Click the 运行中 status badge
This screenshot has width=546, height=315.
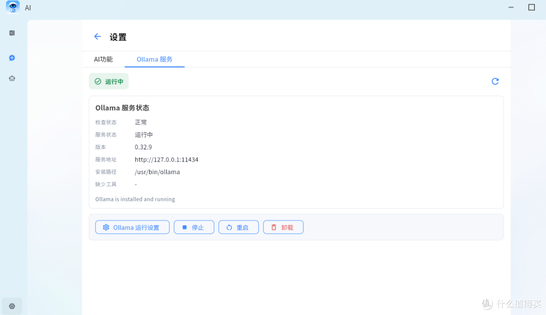tap(109, 81)
